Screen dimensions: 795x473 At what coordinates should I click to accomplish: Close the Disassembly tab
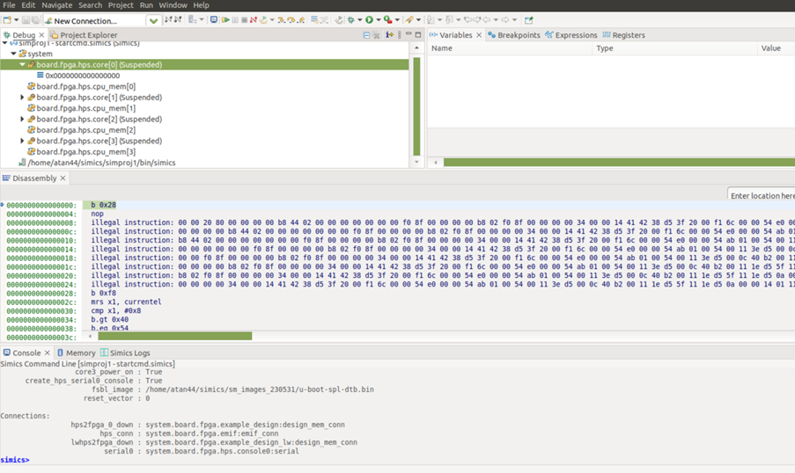point(63,178)
